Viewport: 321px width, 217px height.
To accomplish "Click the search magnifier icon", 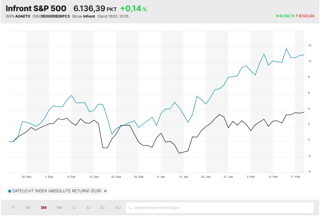I will tap(130, 208).
